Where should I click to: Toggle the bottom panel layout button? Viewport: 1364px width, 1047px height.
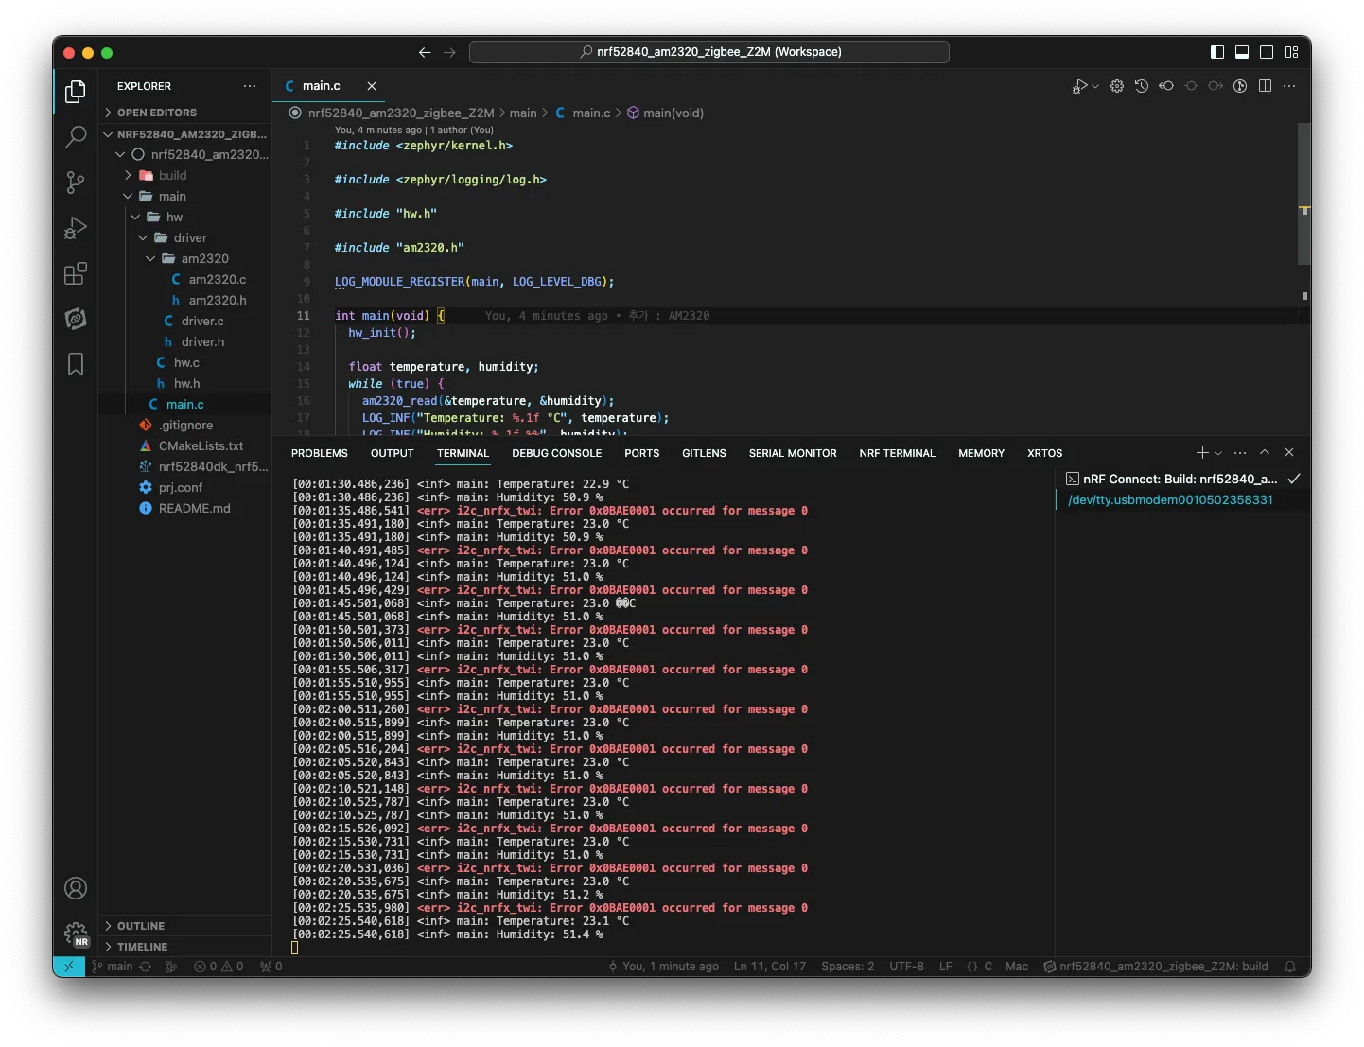click(x=1242, y=52)
